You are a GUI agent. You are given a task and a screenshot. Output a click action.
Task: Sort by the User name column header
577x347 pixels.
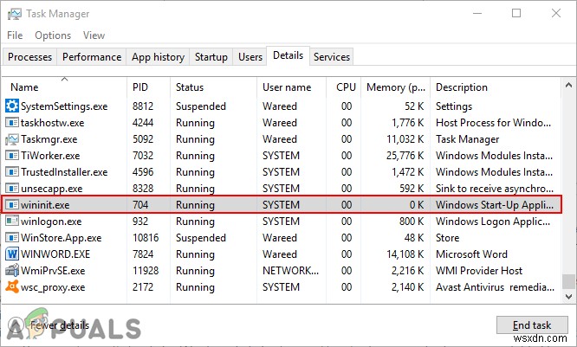[291, 87]
